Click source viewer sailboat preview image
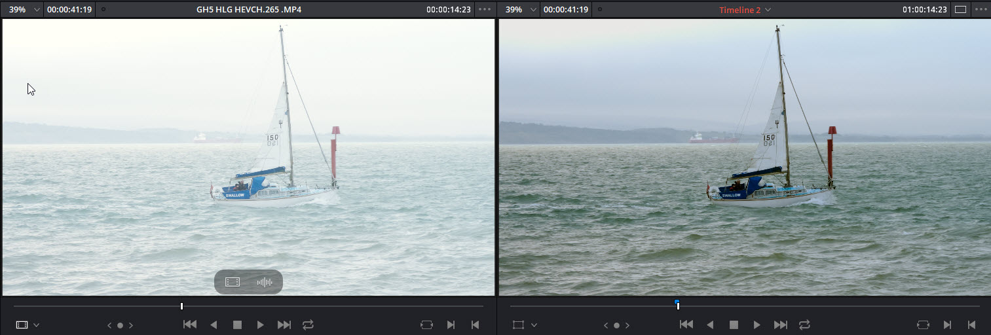The width and height of the screenshot is (991, 335). tap(248, 157)
